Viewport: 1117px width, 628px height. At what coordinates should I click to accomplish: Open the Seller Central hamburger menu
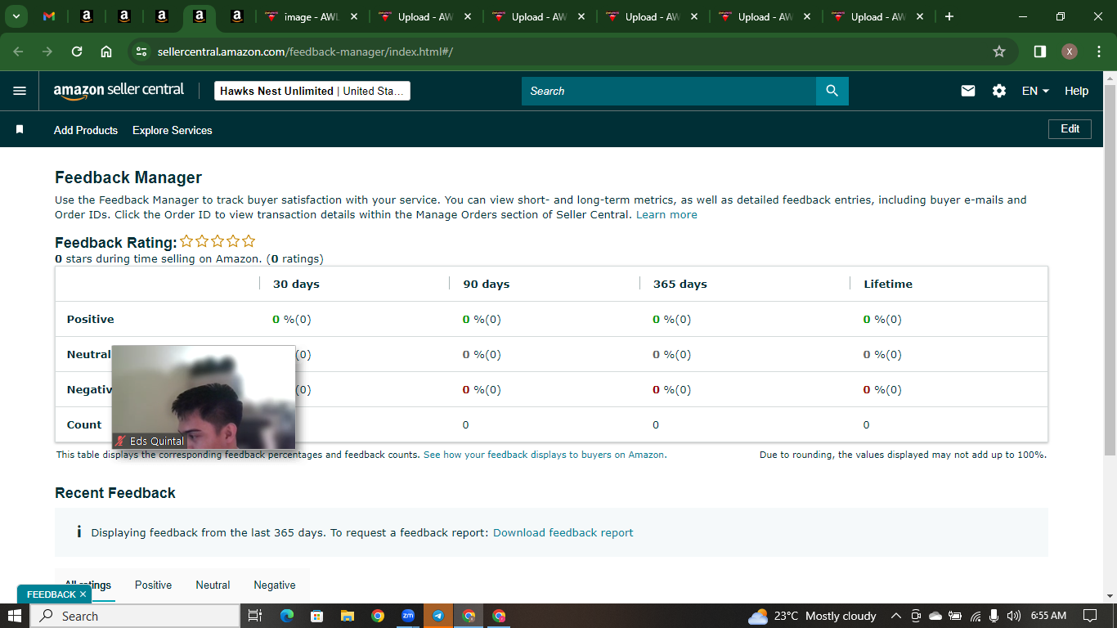coord(20,91)
